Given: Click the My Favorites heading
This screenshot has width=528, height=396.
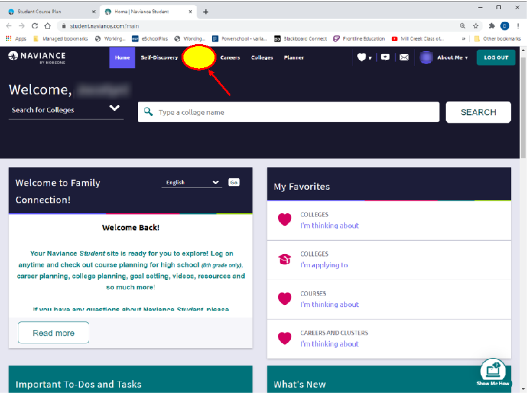Looking at the screenshot, I should 302,187.
